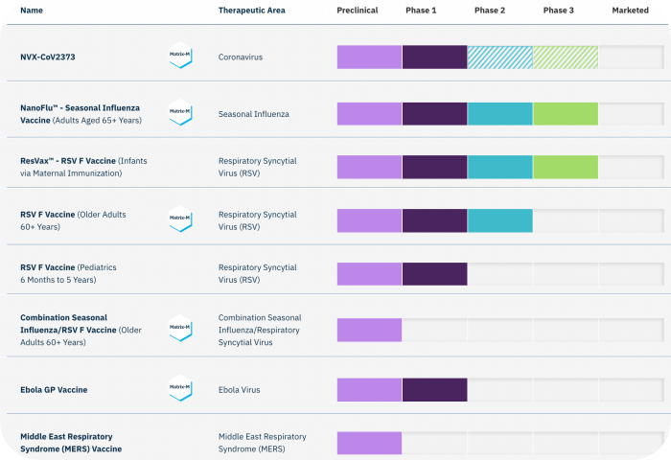Click the Matrix-M icon beside NVX-CoV2373
Screen dimensions: 671x460
coord(180,56)
